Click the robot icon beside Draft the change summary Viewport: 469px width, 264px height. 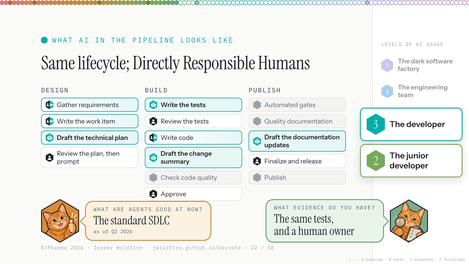[153, 158]
